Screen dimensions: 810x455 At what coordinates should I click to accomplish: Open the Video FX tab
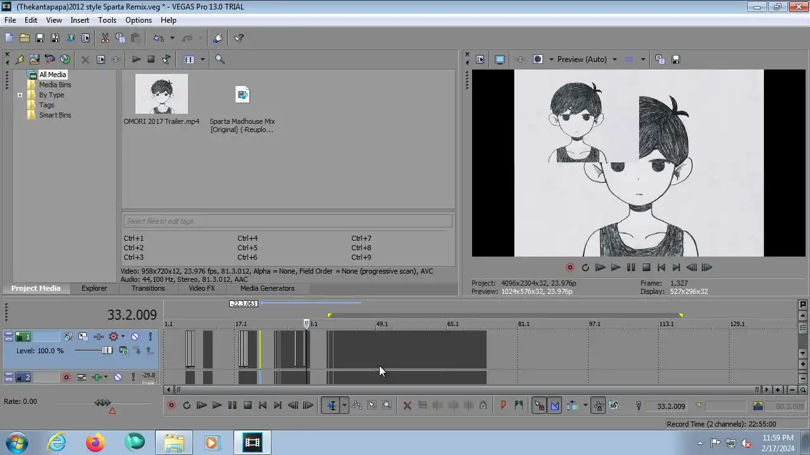pos(202,288)
